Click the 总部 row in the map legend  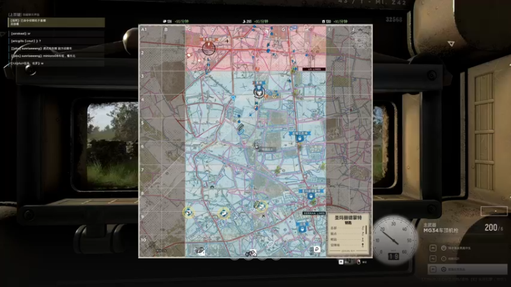[347, 228]
